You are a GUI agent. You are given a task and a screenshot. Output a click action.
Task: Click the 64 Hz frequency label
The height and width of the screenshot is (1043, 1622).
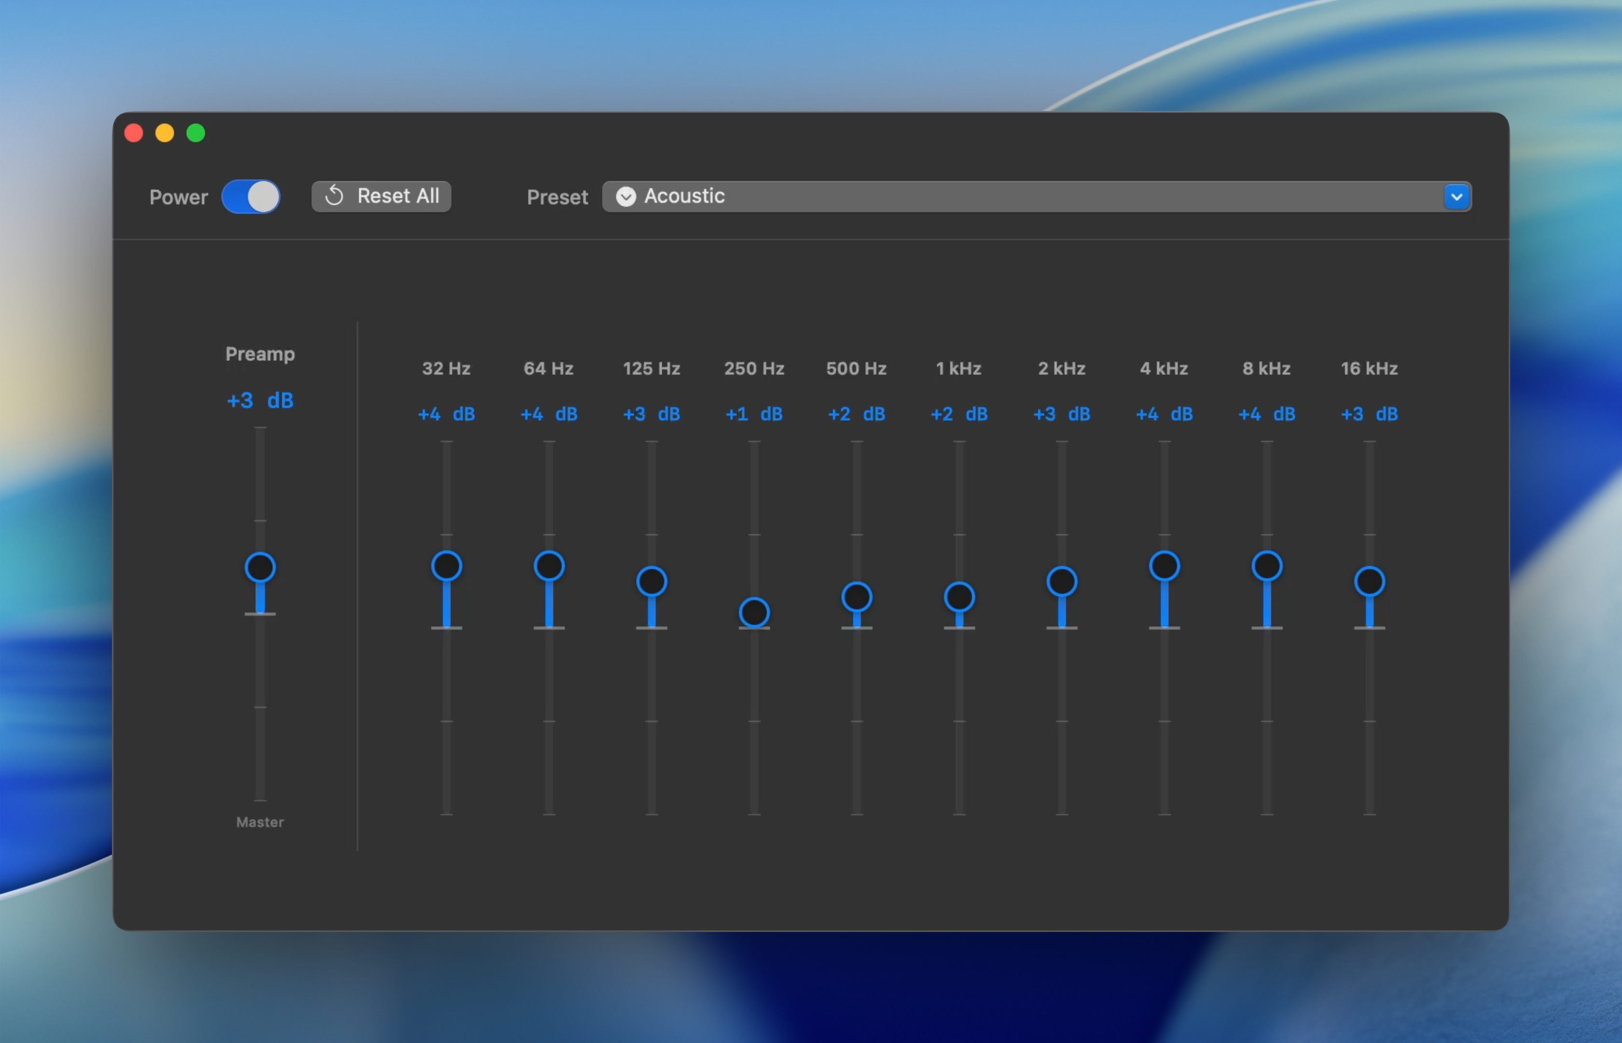(x=549, y=368)
